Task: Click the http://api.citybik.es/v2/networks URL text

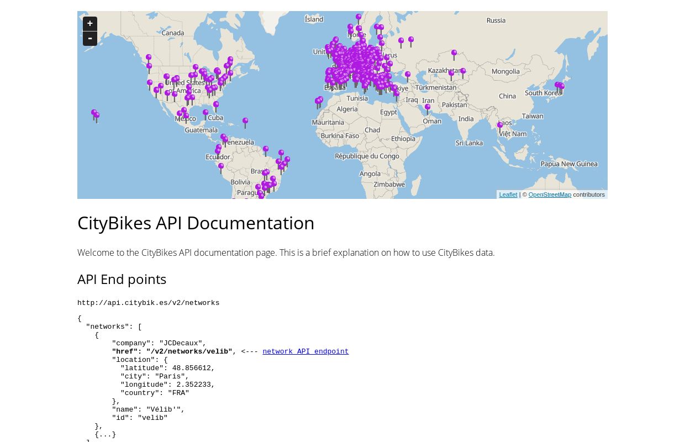Action: tap(149, 303)
